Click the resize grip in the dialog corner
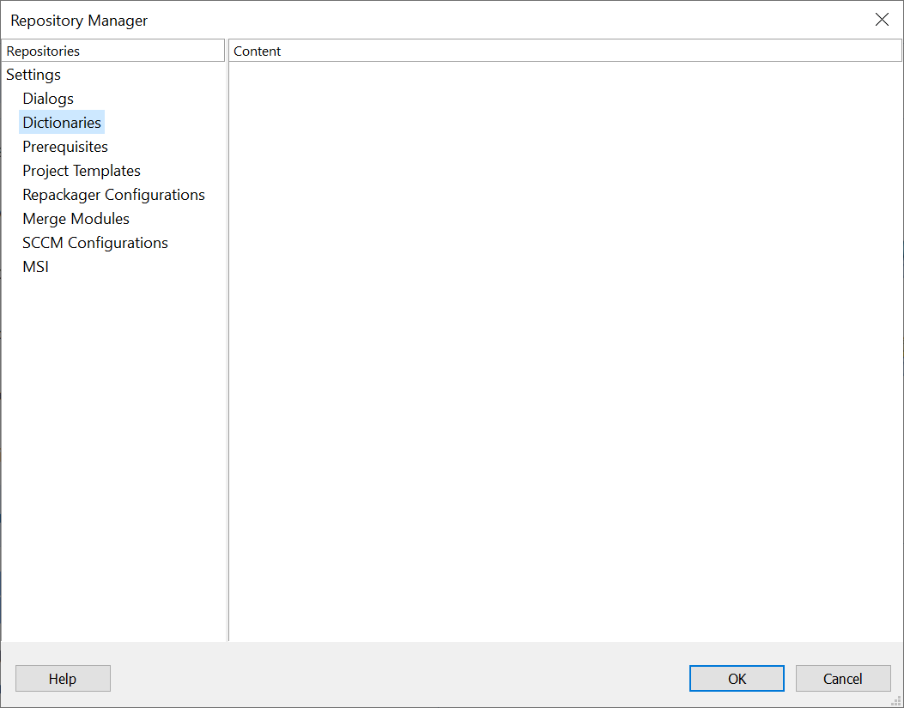Viewport: 904px width, 708px height. click(x=896, y=700)
